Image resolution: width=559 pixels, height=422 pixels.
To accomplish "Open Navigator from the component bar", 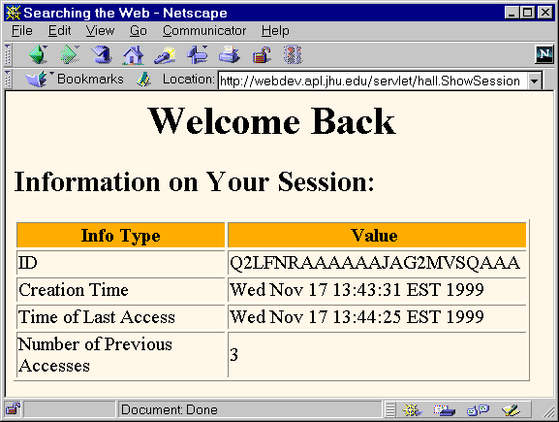I will [x=412, y=409].
